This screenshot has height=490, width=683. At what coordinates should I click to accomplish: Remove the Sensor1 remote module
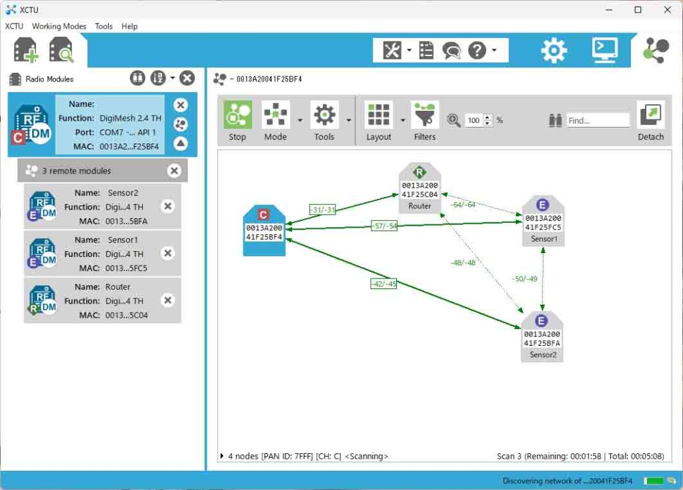(167, 253)
